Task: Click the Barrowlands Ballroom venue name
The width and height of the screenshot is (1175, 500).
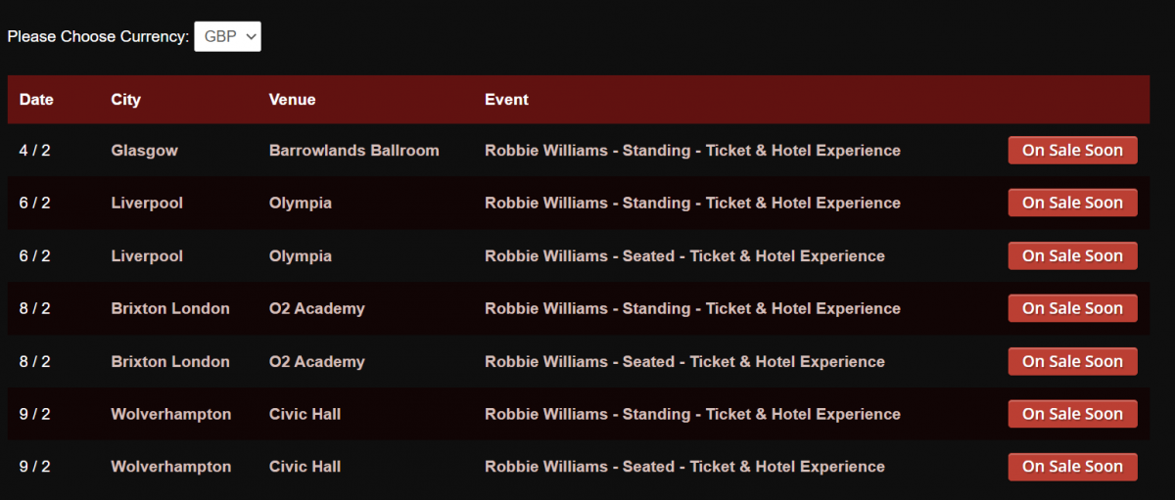Action: [x=353, y=151]
